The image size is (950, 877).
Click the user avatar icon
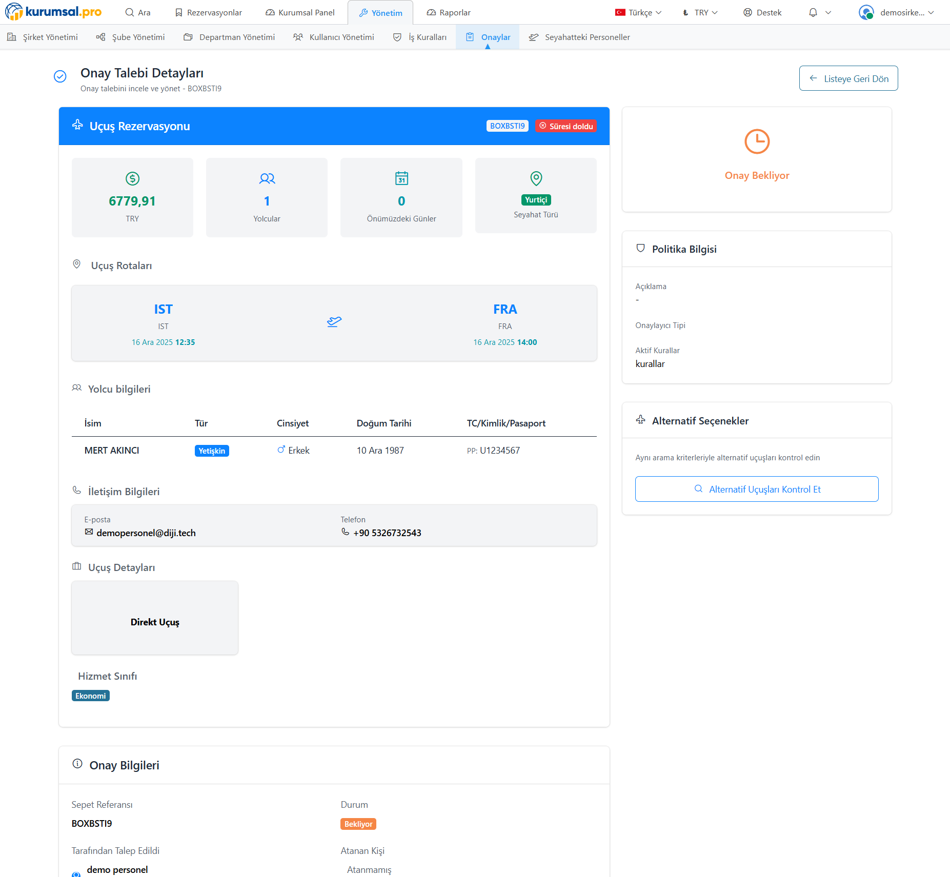tap(866, 12)
